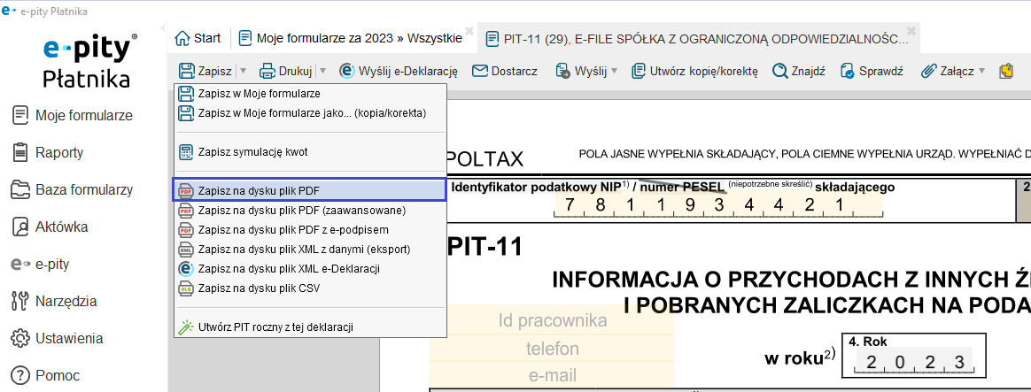Select Zapisz na dysku plik CSV
Viewport: 1031px width, 392px height.
[x=310, y=288]
